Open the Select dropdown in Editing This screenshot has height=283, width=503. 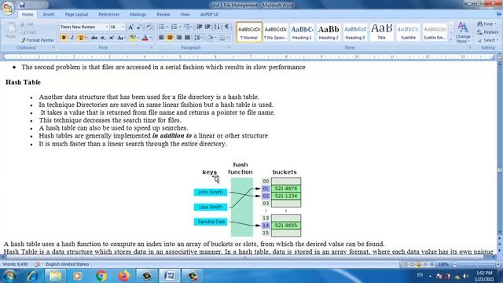coord(487,40)
